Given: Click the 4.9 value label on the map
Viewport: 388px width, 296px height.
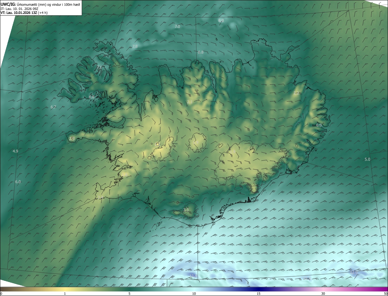Looking at the screenshot, I should (15, 151).
